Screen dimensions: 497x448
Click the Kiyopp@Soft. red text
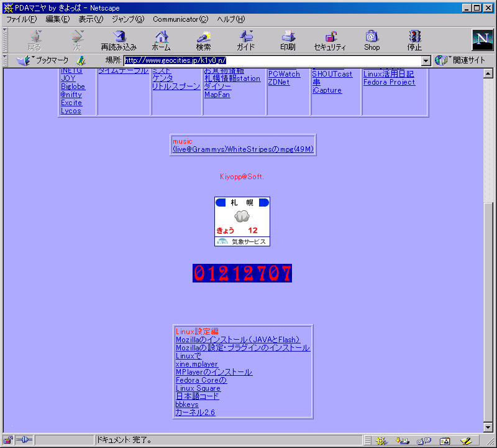pyautogui.click(x=242, y=177)
